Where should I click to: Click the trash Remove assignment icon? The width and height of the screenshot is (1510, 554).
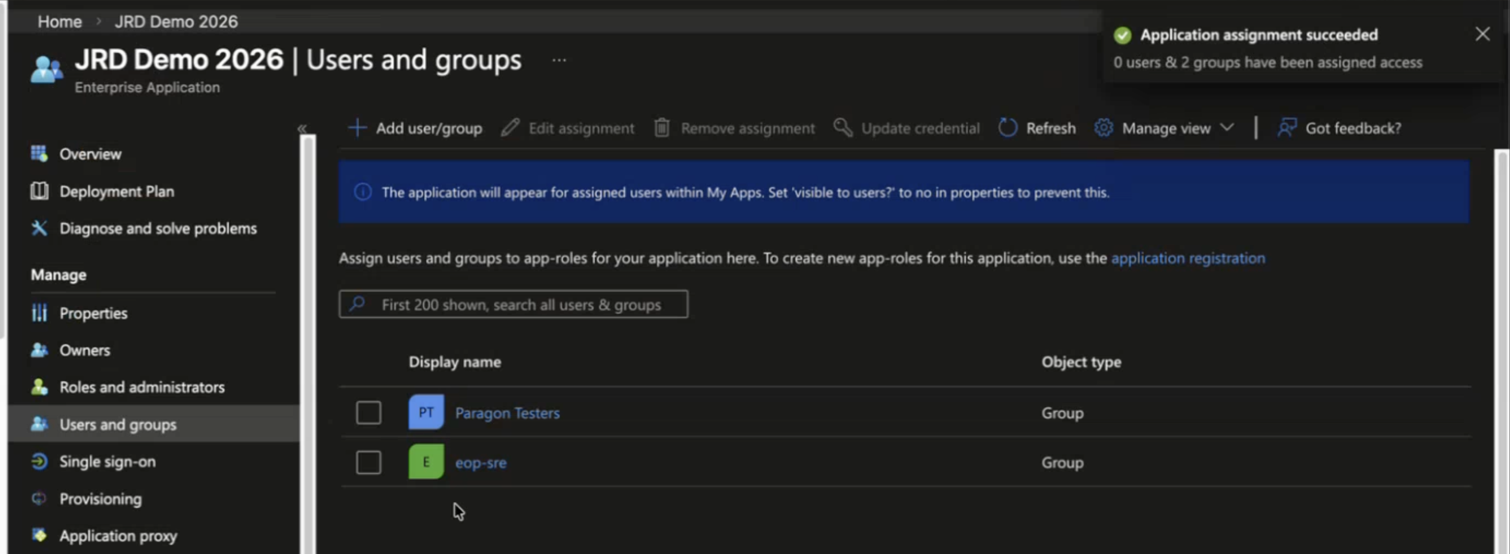coord(662,127)
